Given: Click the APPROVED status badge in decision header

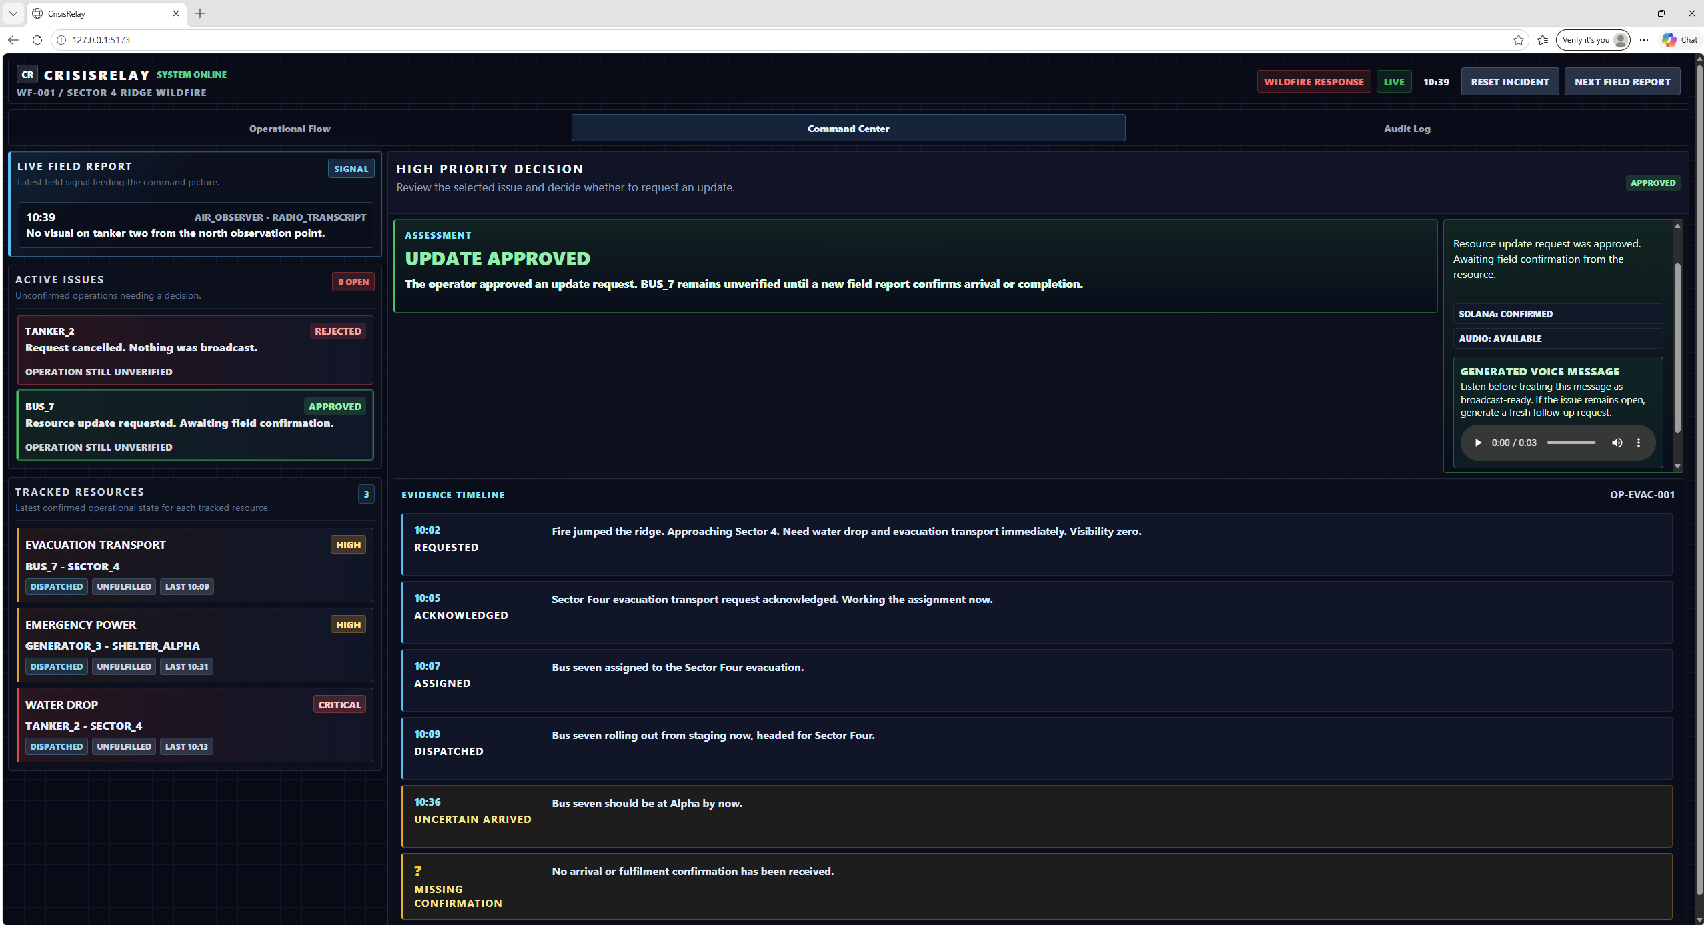Looking at the screenshot, I should coord(1653,183).
